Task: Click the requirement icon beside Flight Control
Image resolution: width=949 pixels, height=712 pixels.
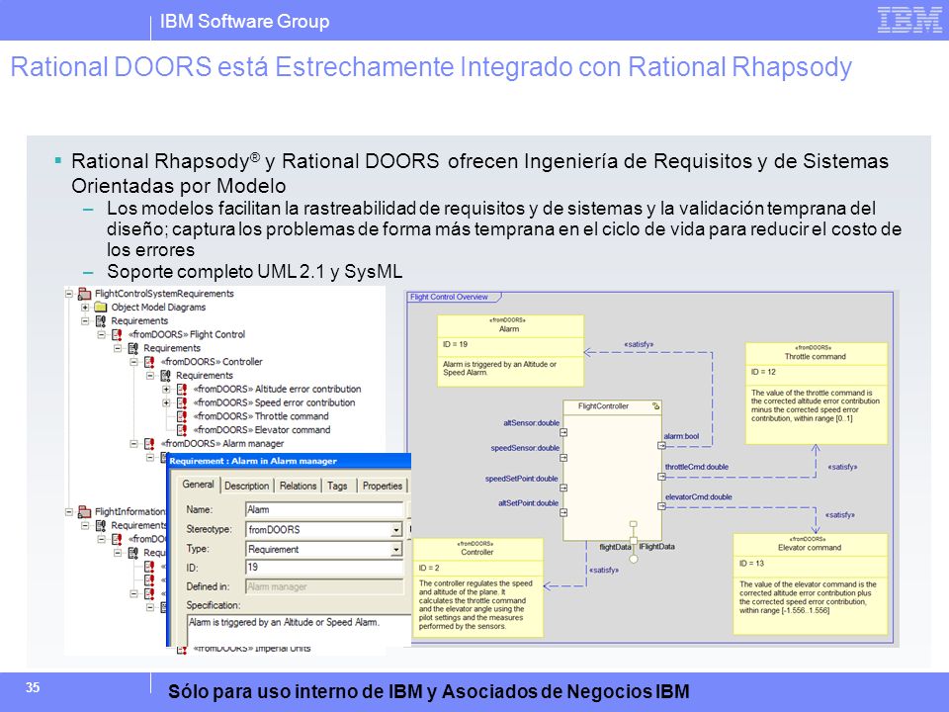Action: pyautogui.click(x=117, y=335)
